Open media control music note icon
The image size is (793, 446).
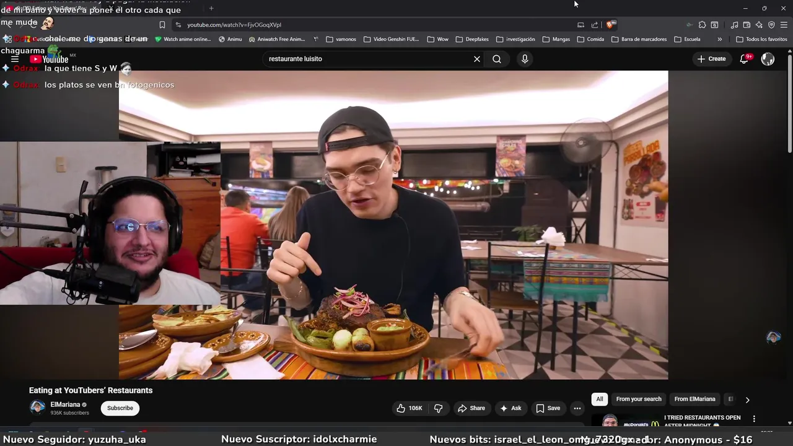[734, 25]
